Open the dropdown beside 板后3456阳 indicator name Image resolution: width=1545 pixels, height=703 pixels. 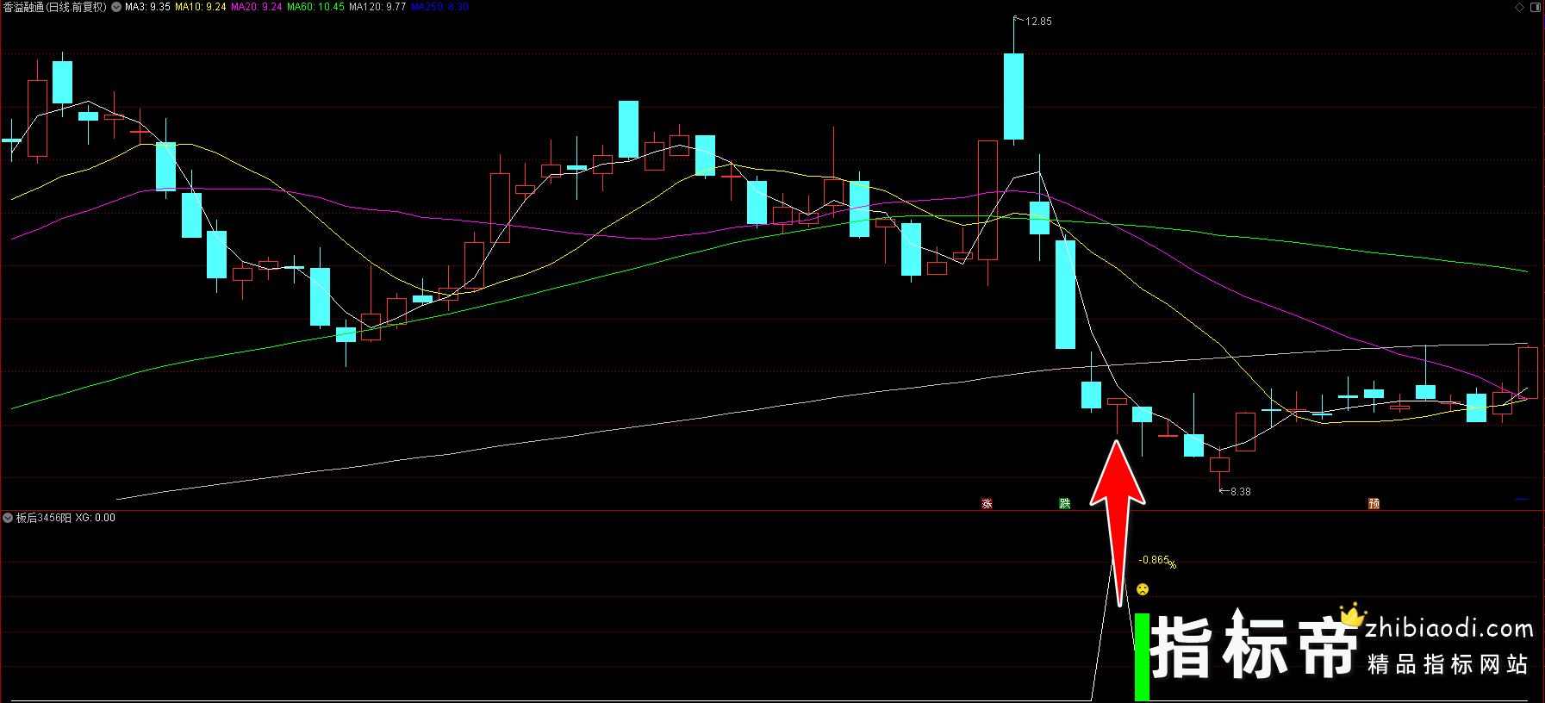[8, 518]
